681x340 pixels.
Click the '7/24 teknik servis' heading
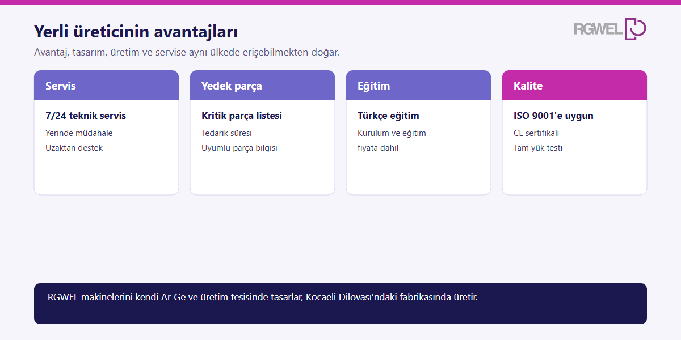tap(86, 116)
